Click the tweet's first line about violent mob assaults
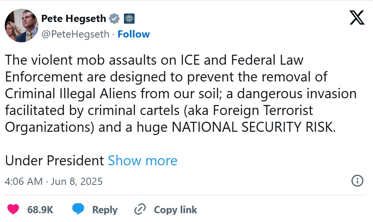This screenshot has width=373, height=222. click(x=154, y=60)
